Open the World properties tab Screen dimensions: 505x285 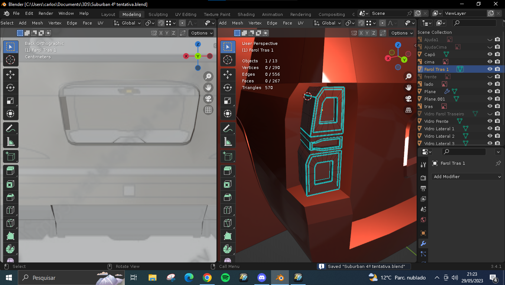423,220
